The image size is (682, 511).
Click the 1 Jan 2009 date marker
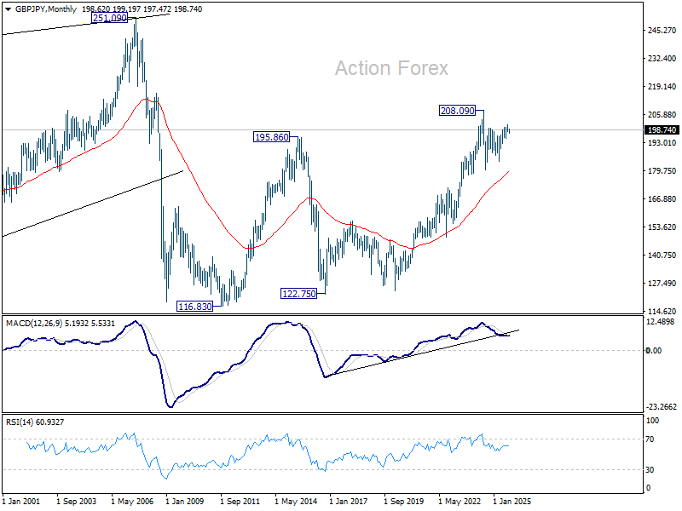pyautogui.click(x=185, y=501)
